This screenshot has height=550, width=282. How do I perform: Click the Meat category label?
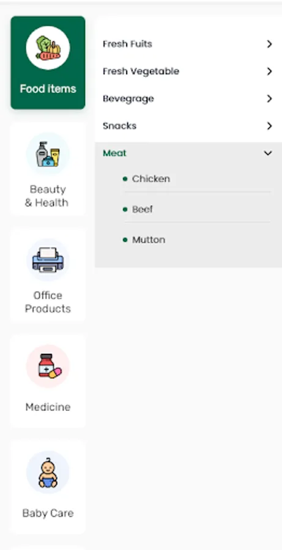pyautogui.click(x=114, y=153)
